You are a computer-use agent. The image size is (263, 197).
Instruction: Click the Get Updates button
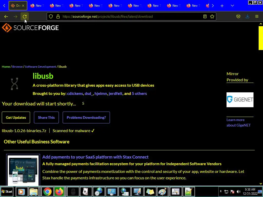click(16, 117)
